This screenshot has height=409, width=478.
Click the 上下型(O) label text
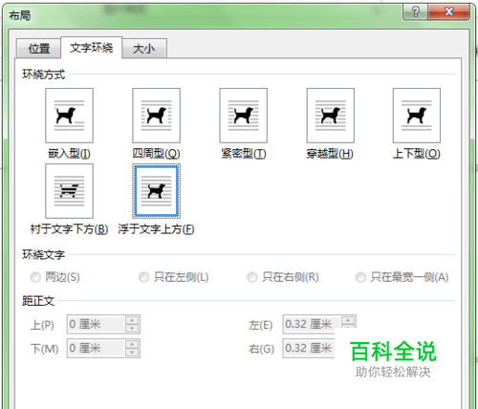(417, 154)
